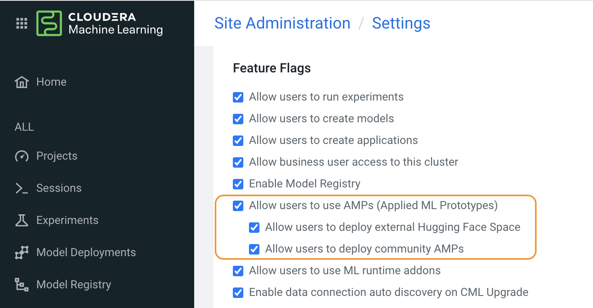Viewport: 593px width, 308px height.
Task: Select the Home icon in the sidebar
Action: tap(21, 82)
